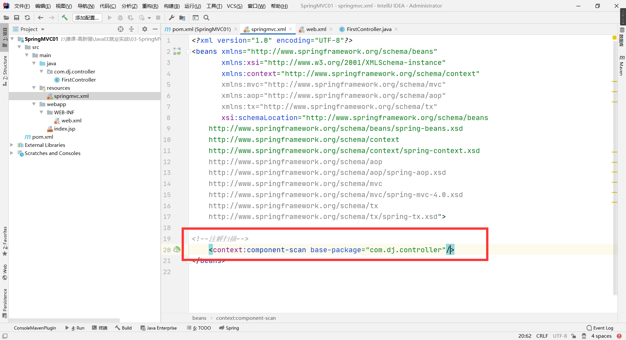Navigate Forward using the right arrow icon

[52, 18]
